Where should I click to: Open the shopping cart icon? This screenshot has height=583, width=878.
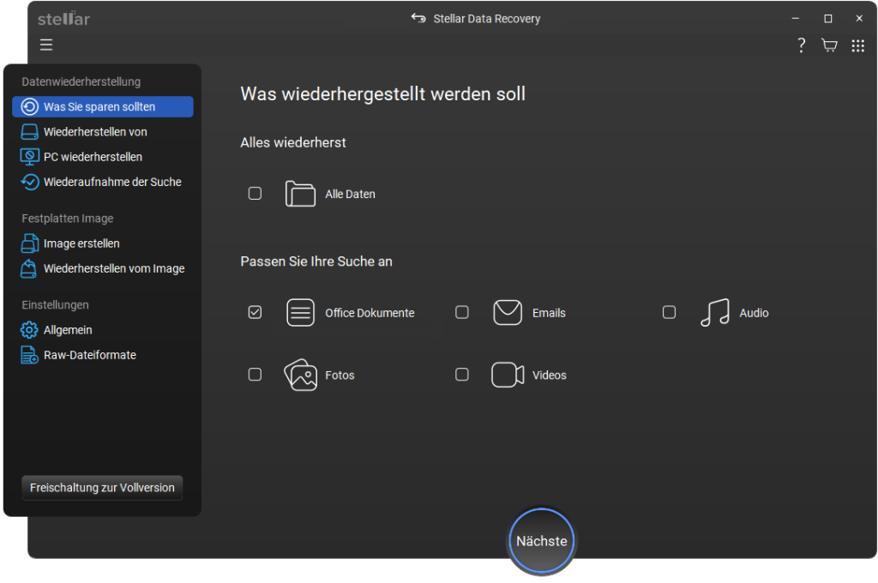[x=829, y=45]
